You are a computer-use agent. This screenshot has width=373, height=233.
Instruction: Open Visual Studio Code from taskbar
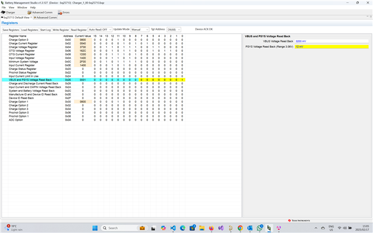(x=173, y=228)
